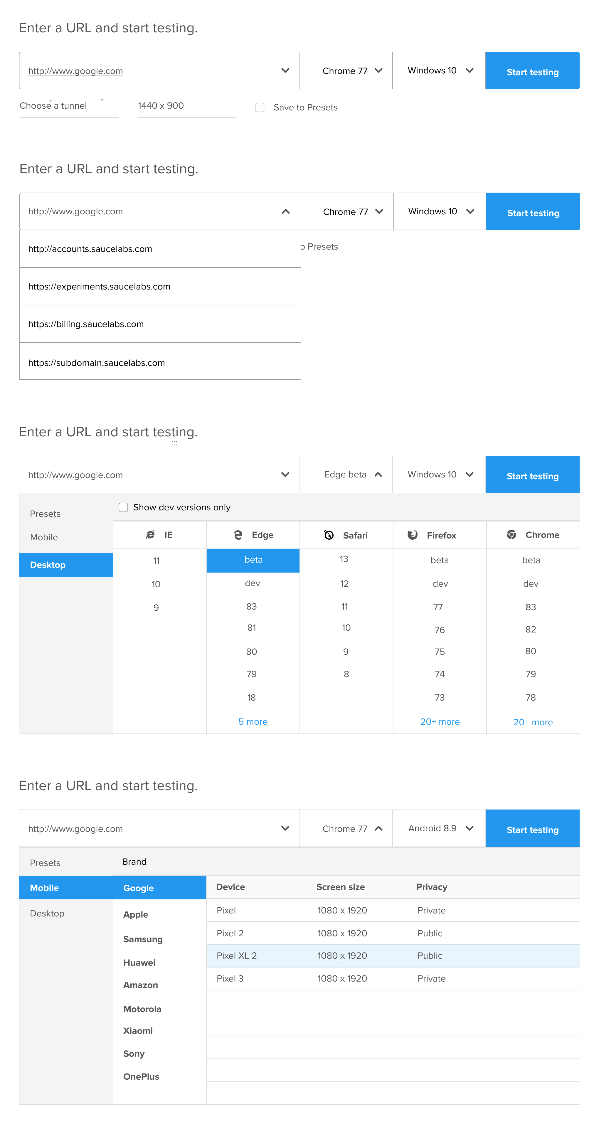Click the Firefox logo icon
The image size is (599, 1124).
coord(412,535)
